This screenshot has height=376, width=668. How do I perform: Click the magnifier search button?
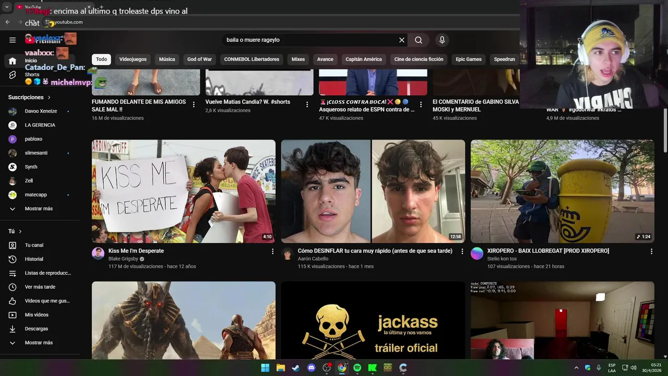coord(419,40)
